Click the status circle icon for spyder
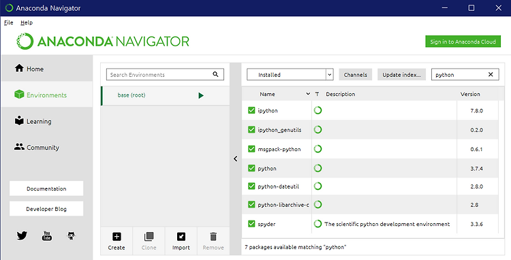This screenshot has width=511, height=260. [318, 224]
